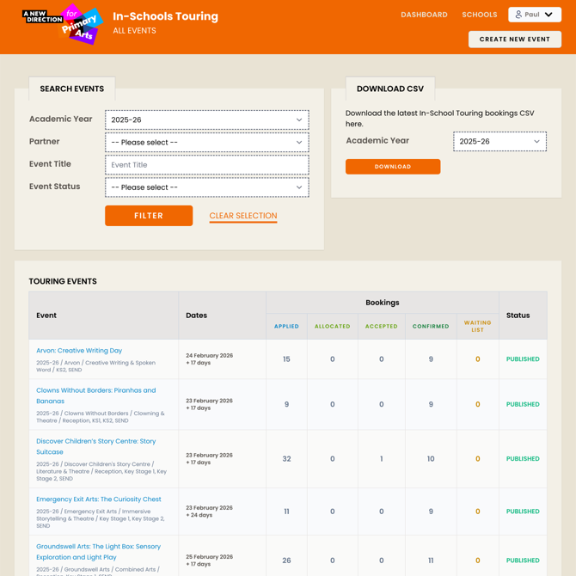The width and height of the screenshot is (576, 576).
Task: Expand the Event Status dropdown
Action: 206,187
